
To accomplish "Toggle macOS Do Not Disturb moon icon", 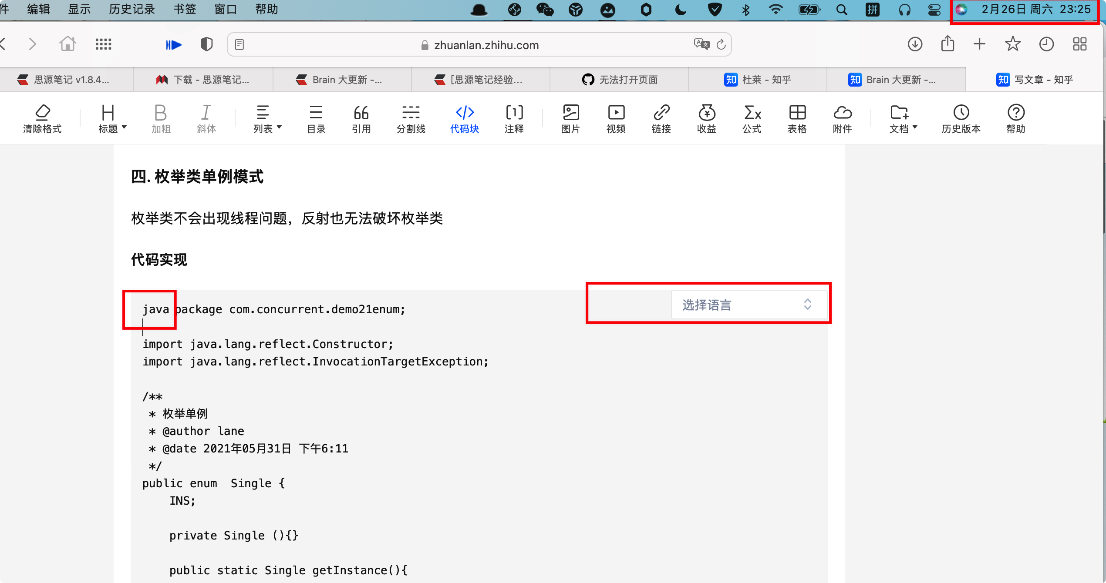I will point(681,10).
